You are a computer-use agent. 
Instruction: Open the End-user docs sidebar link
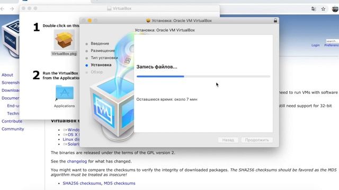tap(13, 106)
